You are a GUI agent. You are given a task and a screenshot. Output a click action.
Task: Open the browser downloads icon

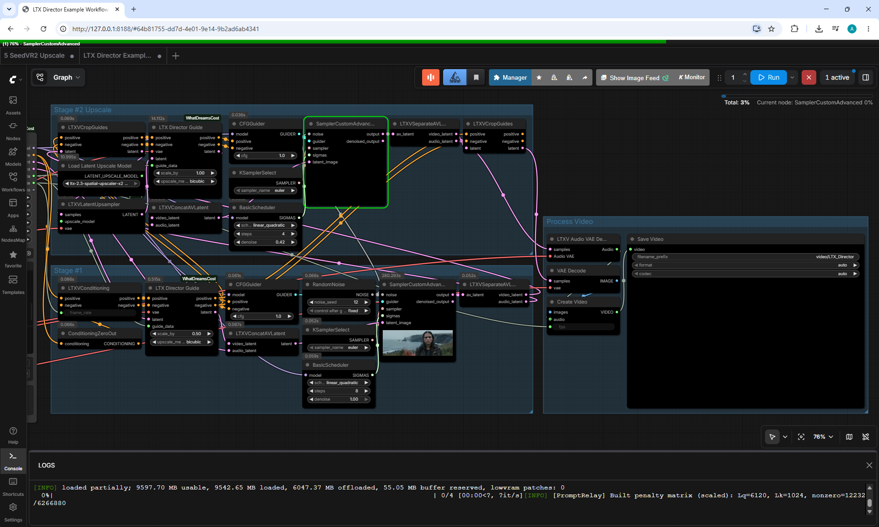pyautogui.click(x=819, y=29)
